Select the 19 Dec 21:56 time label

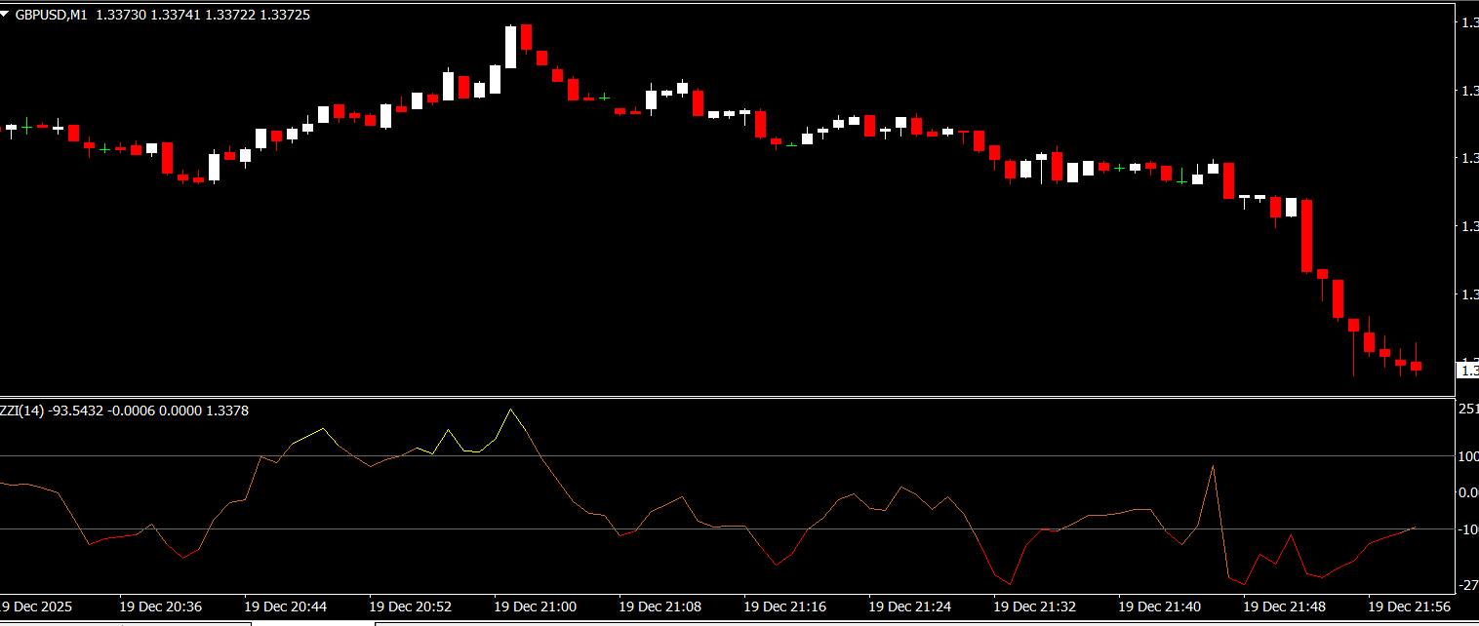pyautogui.click(x=1409, y=606)
